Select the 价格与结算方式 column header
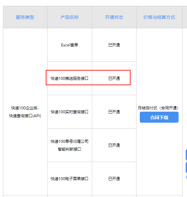The image size is (187, 197). point(159,17)
